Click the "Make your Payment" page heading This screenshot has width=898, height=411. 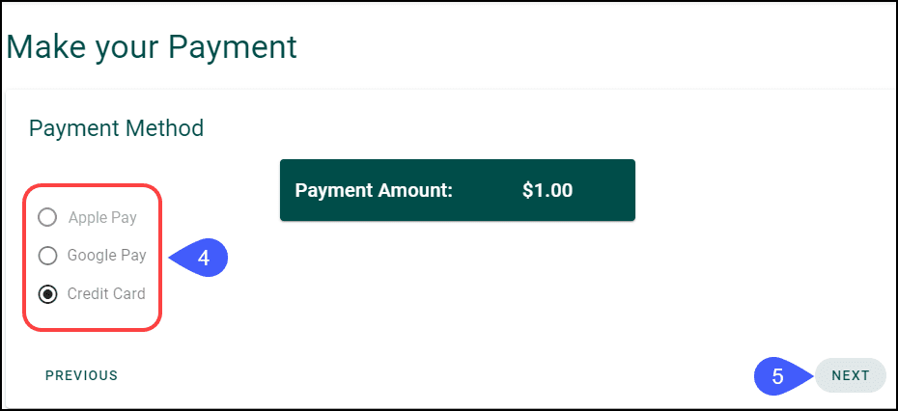pyautogui.click(x=152, y=45)
